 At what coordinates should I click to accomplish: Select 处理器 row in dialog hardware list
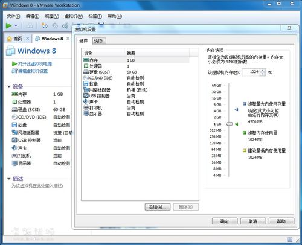tap(136, 66)
